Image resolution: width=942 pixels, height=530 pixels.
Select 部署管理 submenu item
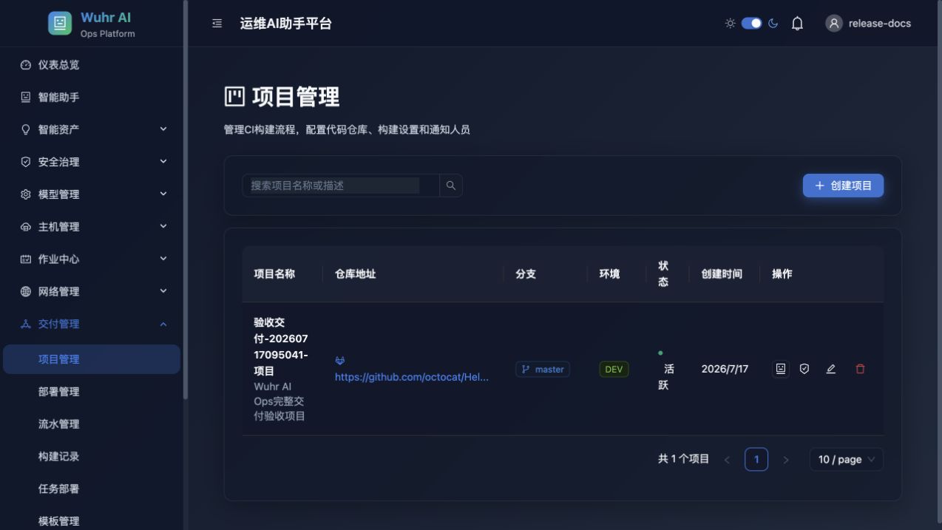(x=92, y=392)
